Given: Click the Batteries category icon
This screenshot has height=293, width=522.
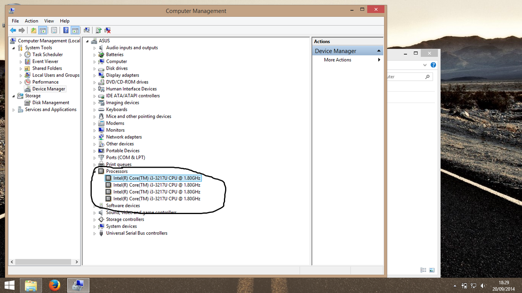Looking at the screenshot, I should (x=101, y=55).
